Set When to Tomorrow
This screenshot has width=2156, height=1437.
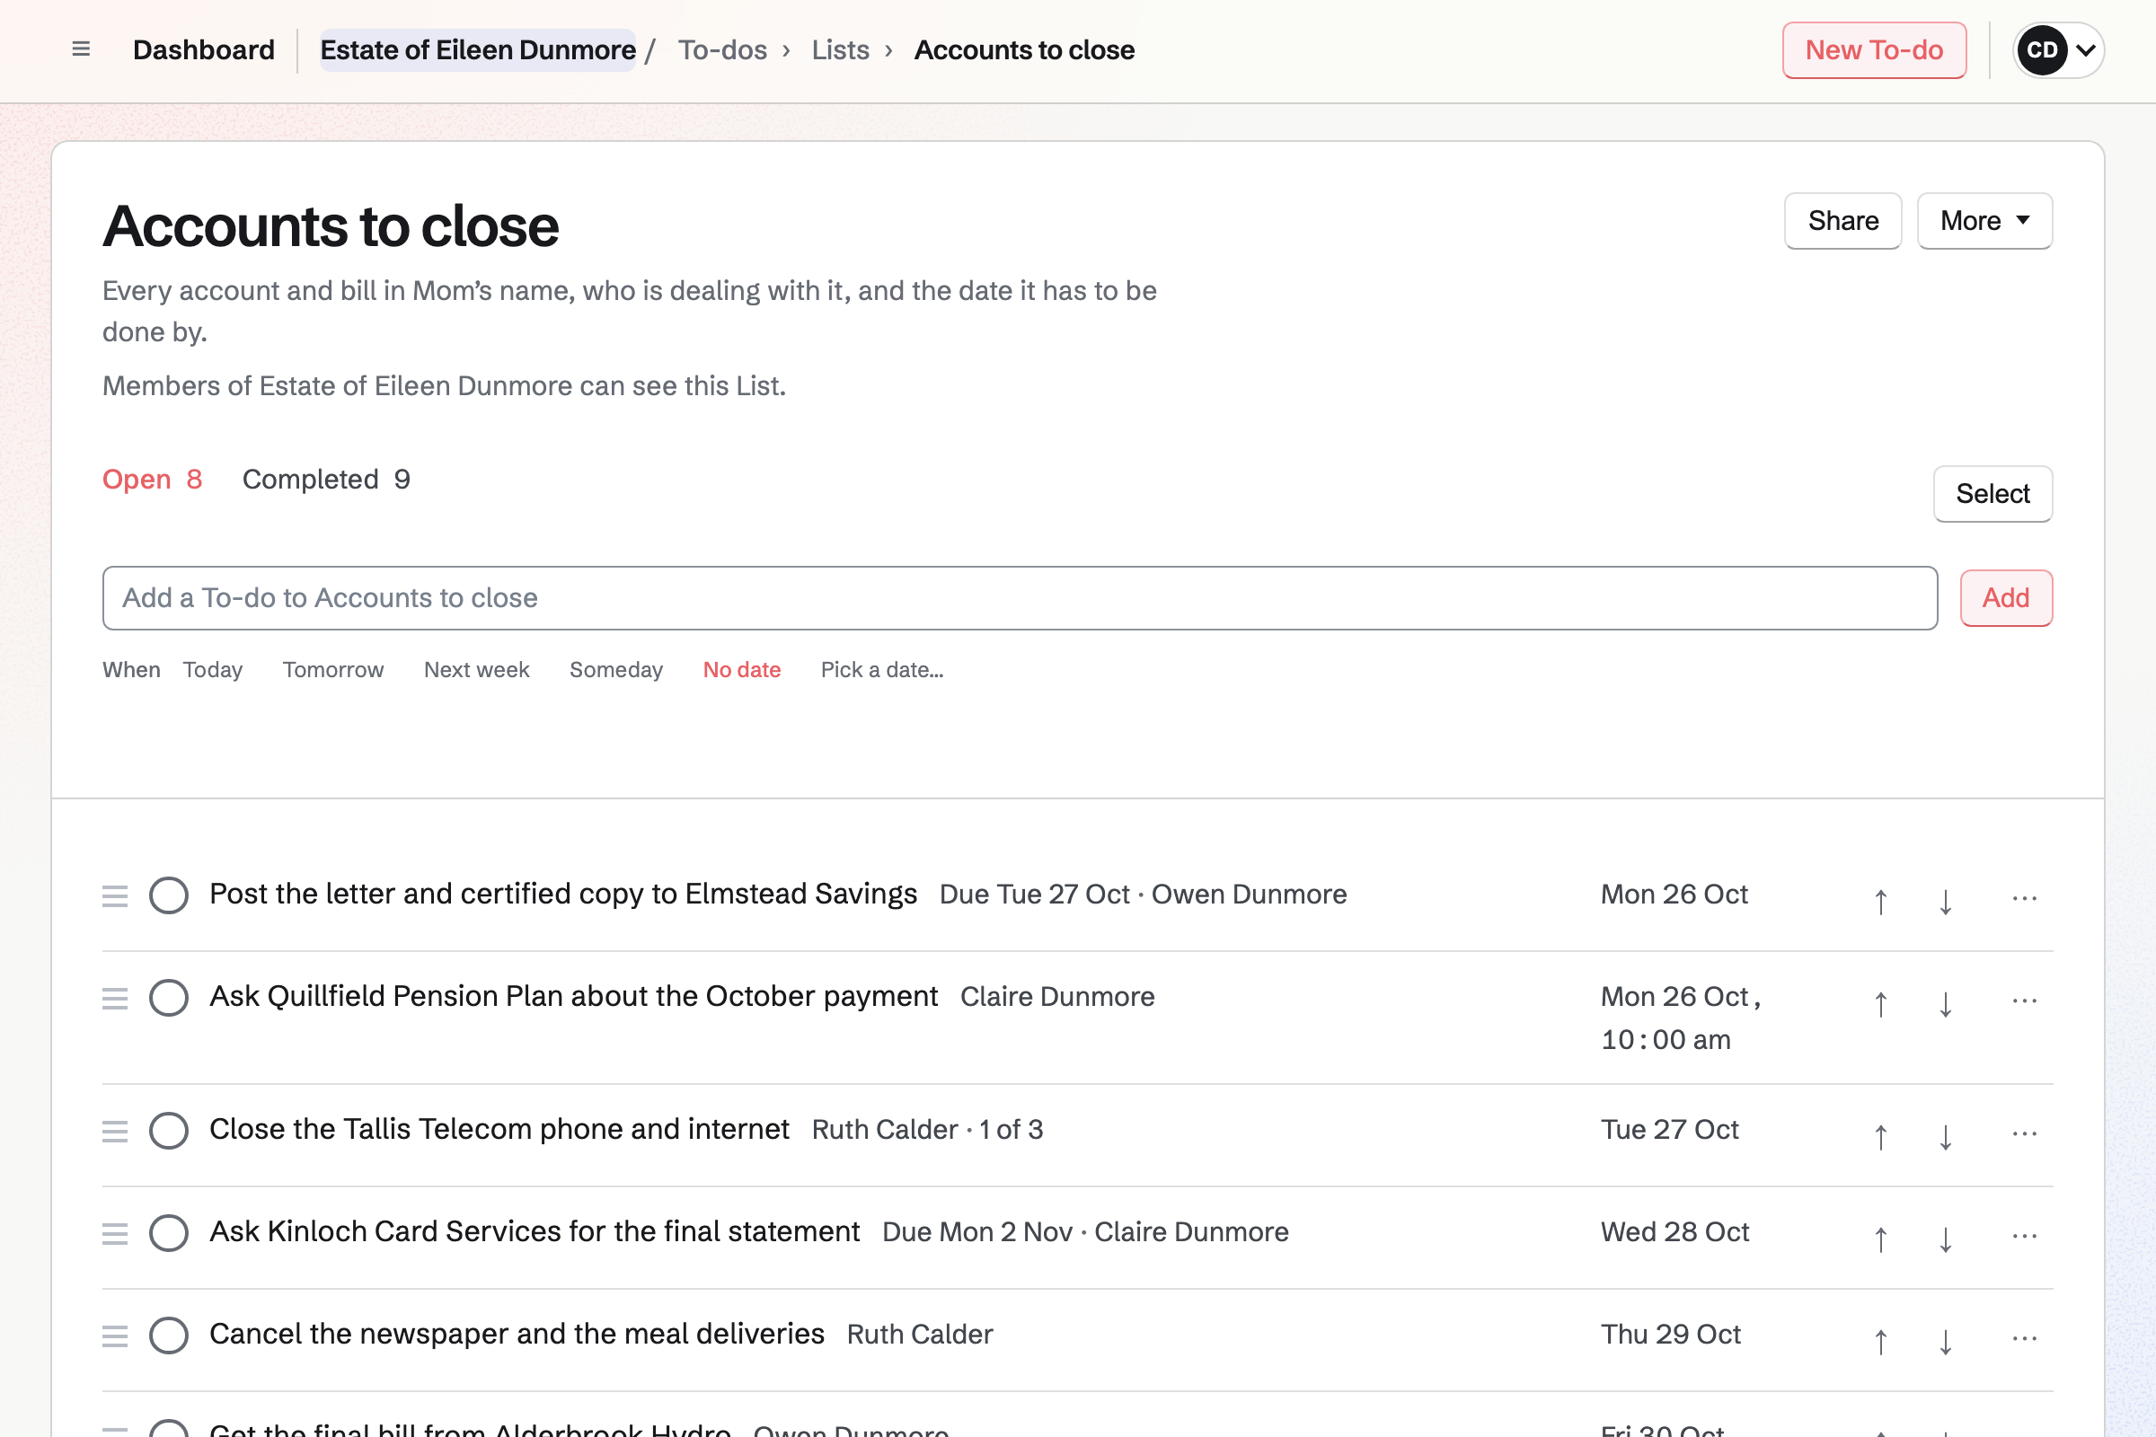pyautogui.click(x=332, y=670)
